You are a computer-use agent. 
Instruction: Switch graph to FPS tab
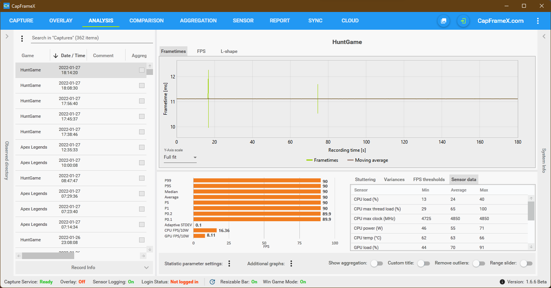pos(201,51)
